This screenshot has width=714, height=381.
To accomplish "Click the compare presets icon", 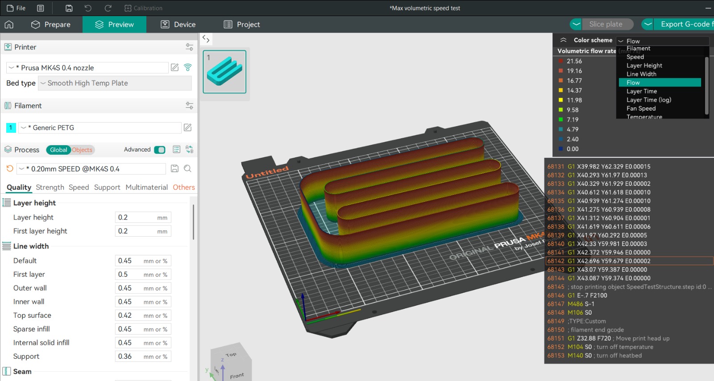I will tap(190, 150).
